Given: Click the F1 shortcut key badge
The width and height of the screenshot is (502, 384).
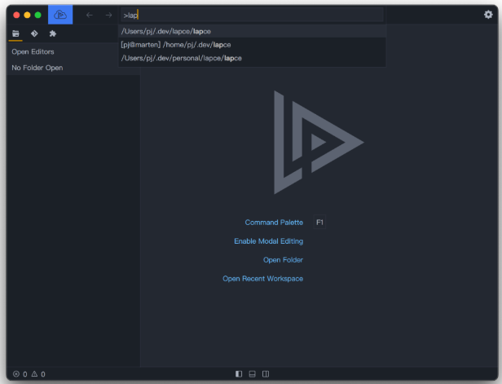Looking at the screenshot, I should pos(319,223).
